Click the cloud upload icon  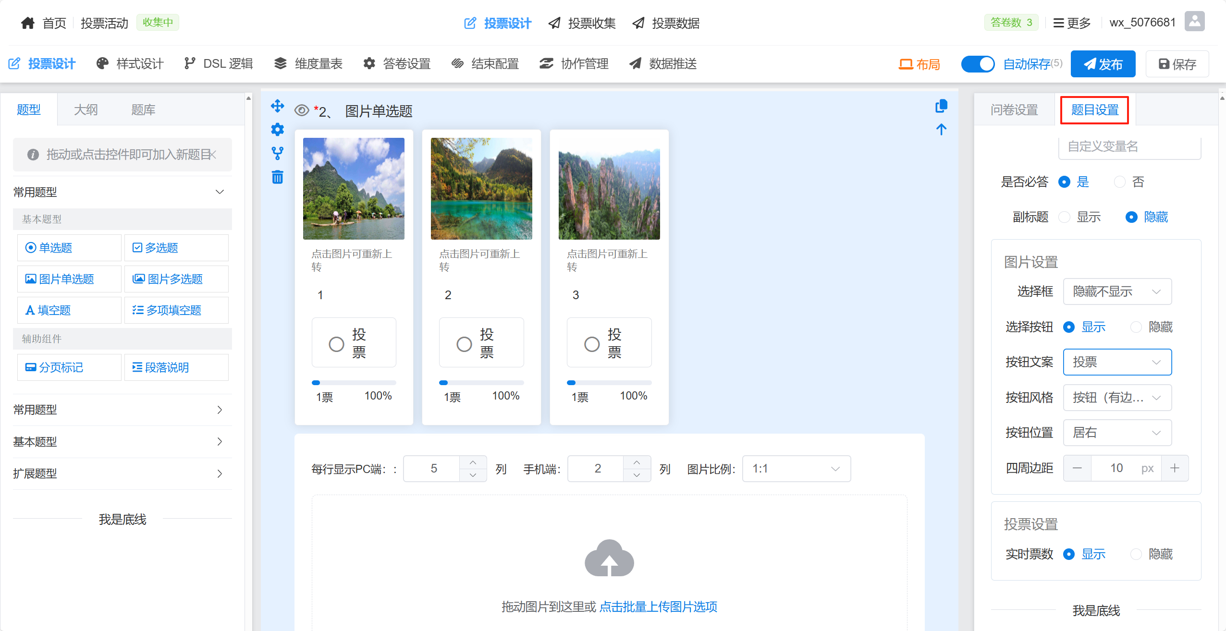point(609,558)
